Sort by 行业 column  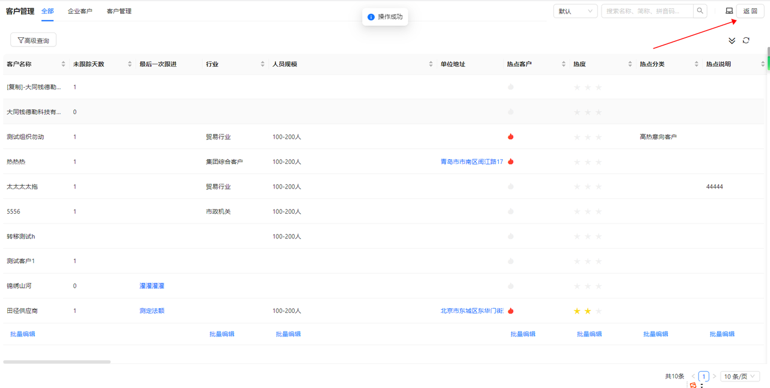pyautogui.click(x=262, y=64)
